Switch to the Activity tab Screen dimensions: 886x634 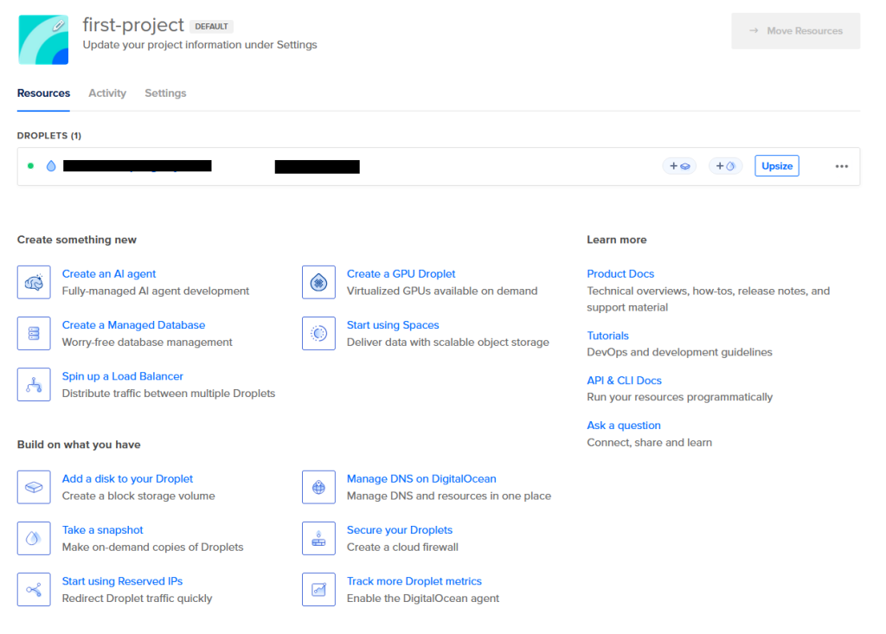click(107, 93)
